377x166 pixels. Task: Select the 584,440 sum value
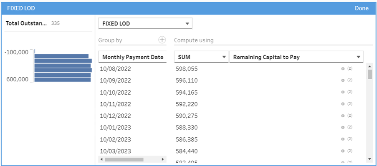(x=187, y=151)
